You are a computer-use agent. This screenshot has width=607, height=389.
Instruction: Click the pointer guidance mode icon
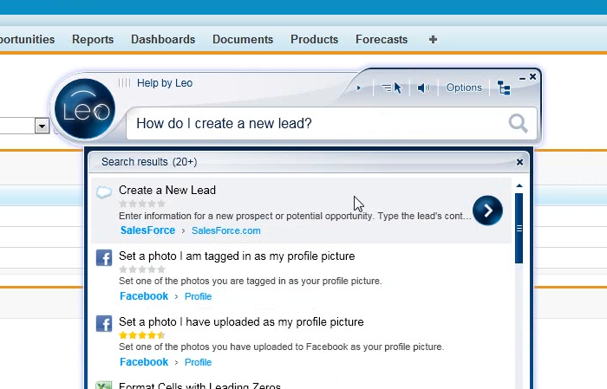point(392,88)
